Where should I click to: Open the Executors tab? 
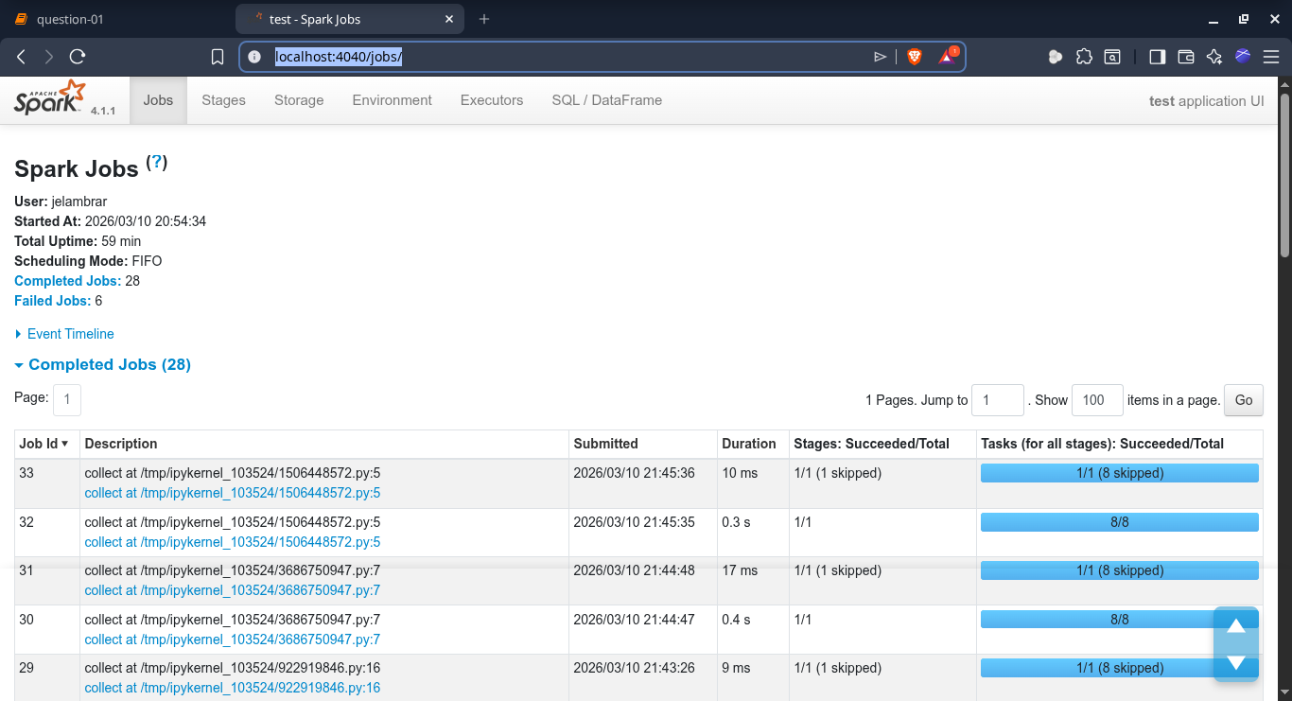[x=492, y=100]
